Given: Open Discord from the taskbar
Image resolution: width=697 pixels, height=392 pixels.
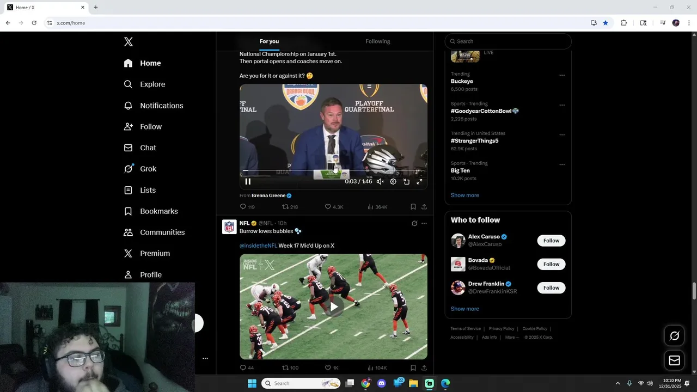Looking at the screenshot, I should 381,383.
